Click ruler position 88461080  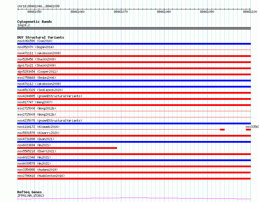coord(164,12)
